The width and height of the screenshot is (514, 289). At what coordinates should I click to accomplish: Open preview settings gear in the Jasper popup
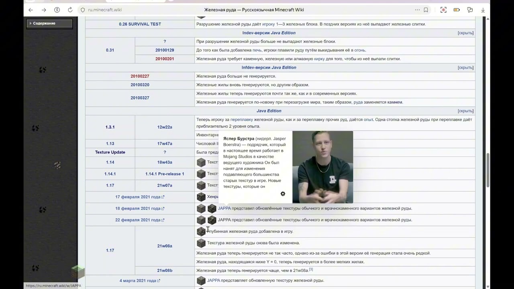click(283, 194)
